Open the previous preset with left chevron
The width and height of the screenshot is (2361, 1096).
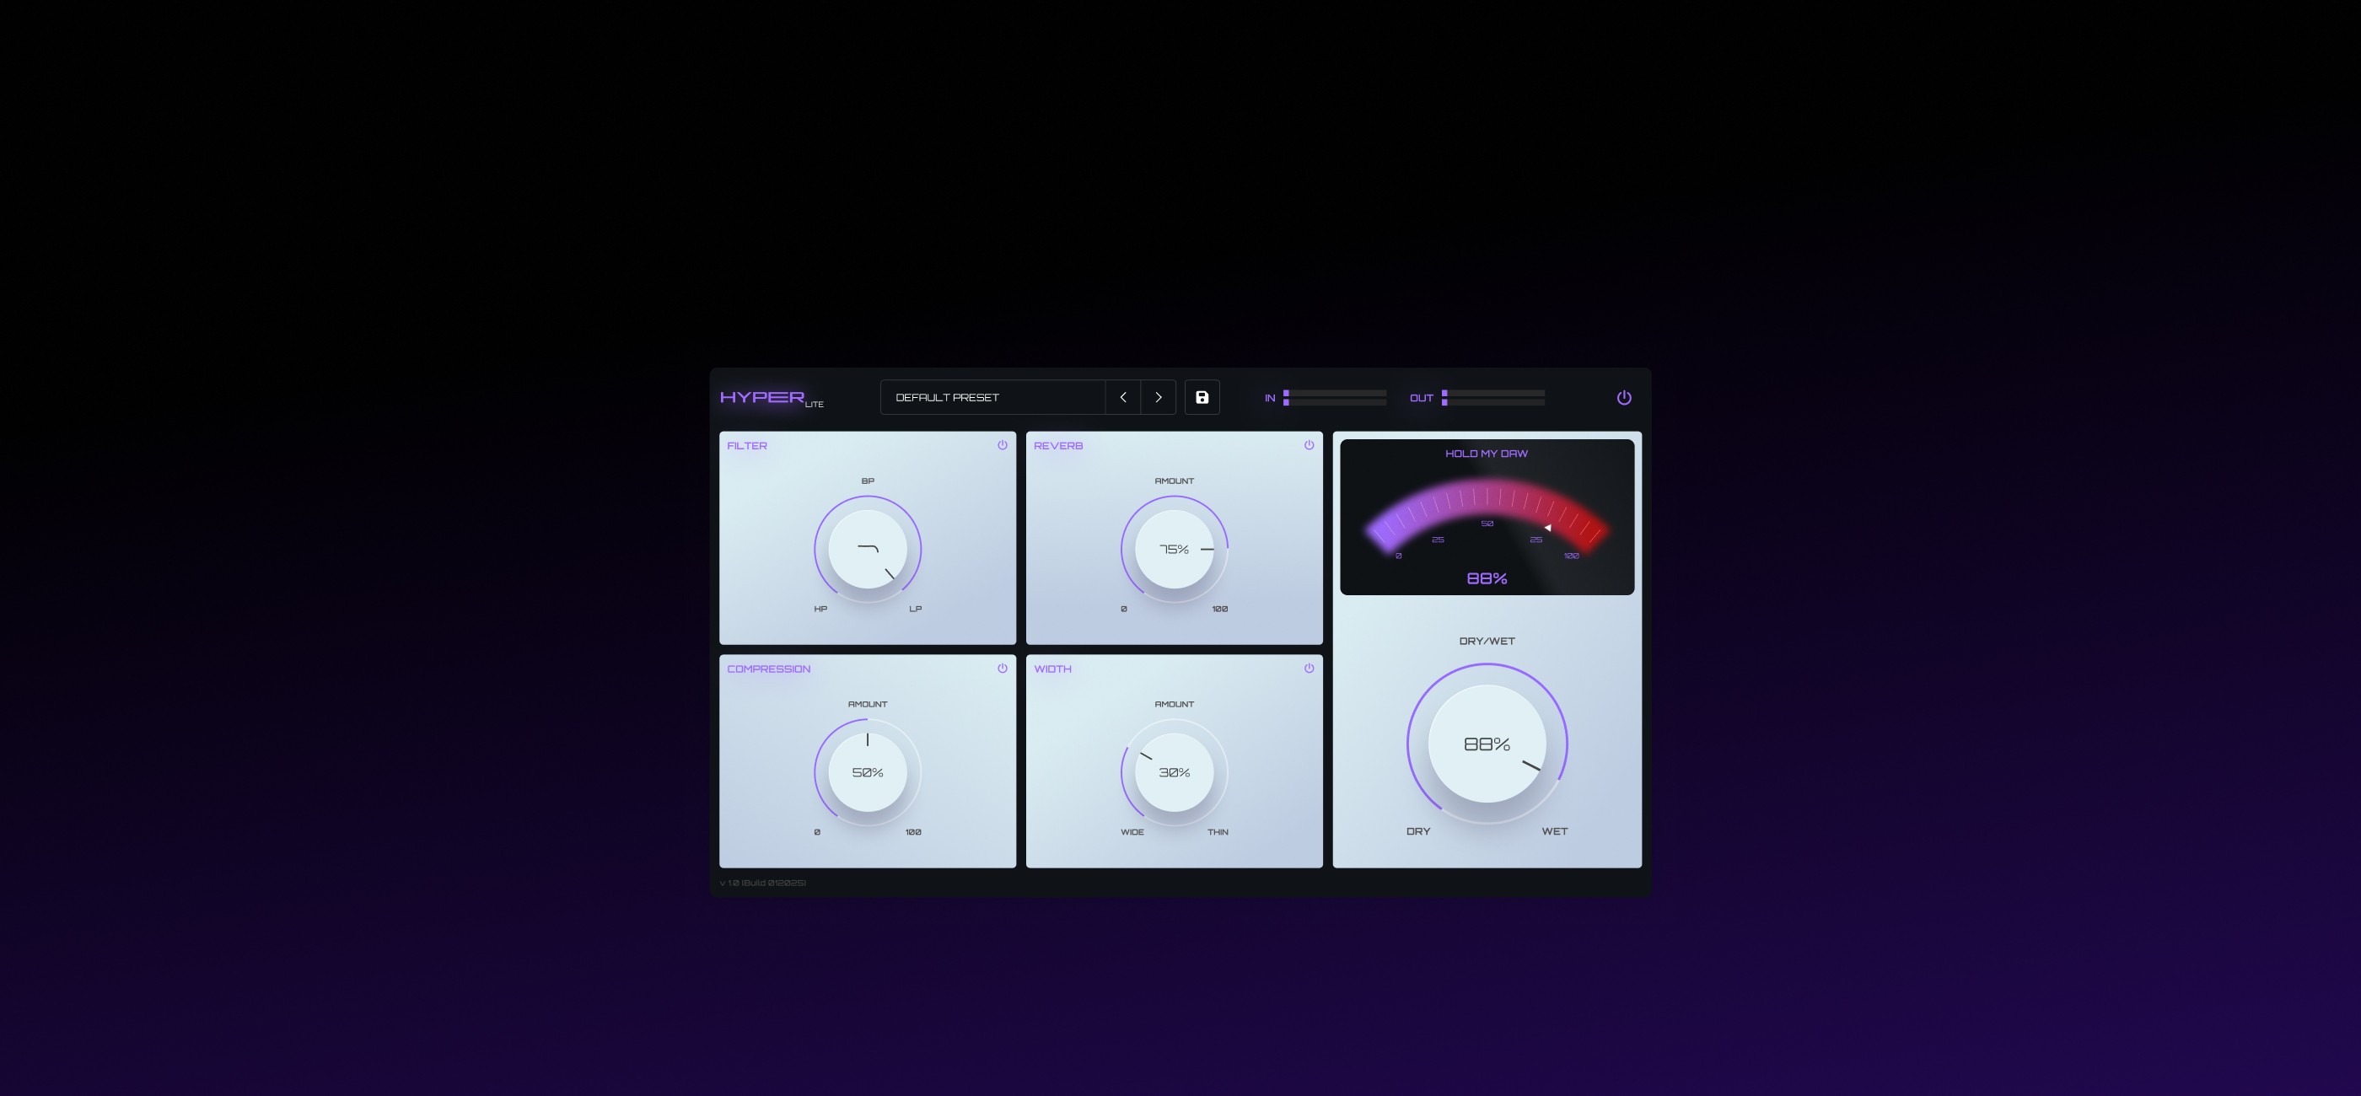point(1123,397)
